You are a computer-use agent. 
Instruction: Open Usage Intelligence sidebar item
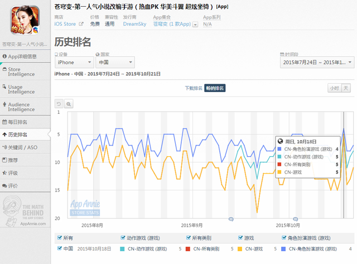click(x=25, y=89)
